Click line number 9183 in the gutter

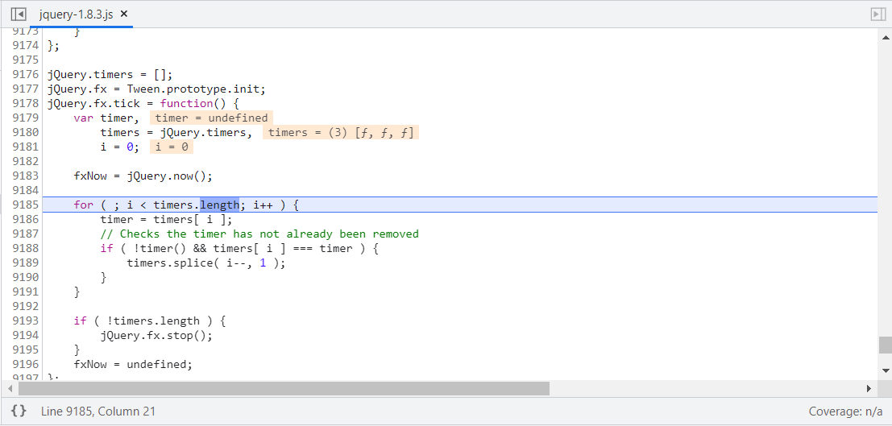pyautogui.click(x=26, y=176)
